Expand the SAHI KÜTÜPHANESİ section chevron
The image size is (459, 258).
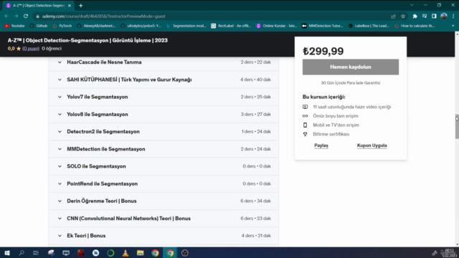click(60, 80)
